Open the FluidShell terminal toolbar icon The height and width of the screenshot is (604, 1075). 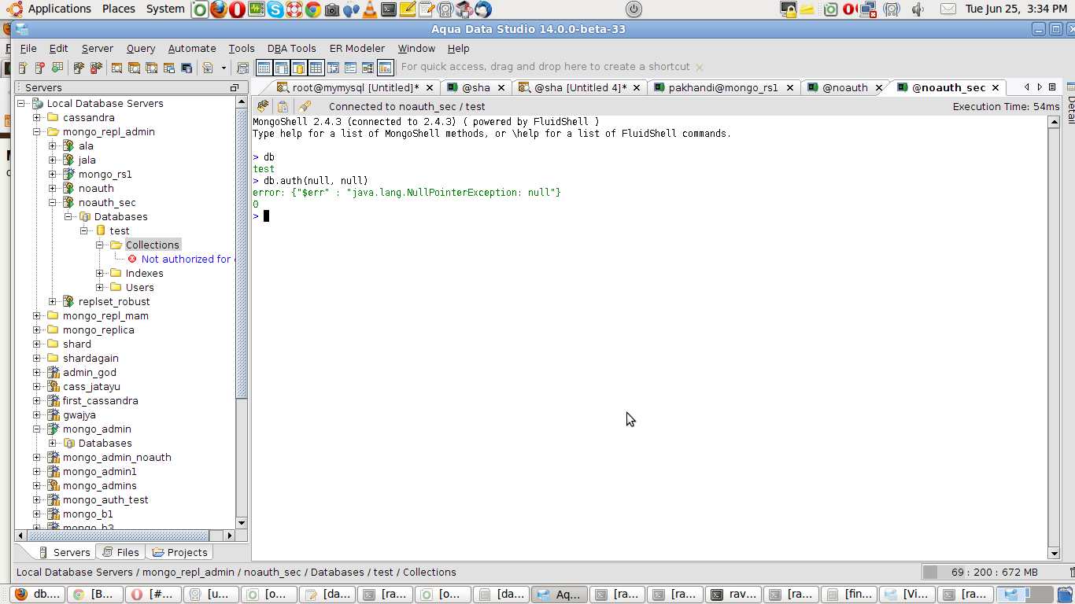tap(187, 68)
